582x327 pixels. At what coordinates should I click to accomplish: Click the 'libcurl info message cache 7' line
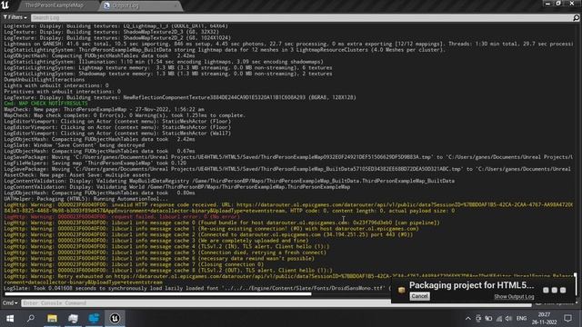coord(134,264)
